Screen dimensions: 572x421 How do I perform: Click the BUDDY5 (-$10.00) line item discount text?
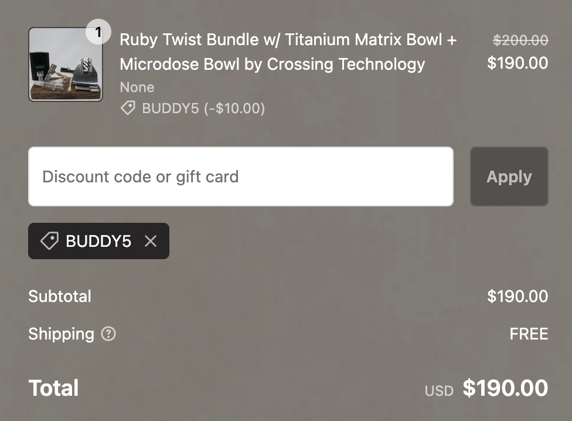pyautogui.click(x=203, y=108)
